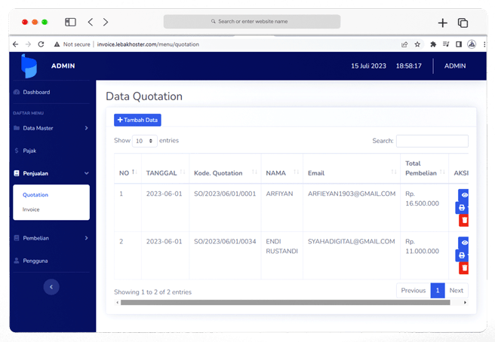Click the Tambah Data button
495x342 pixels.
click(137, 120)
